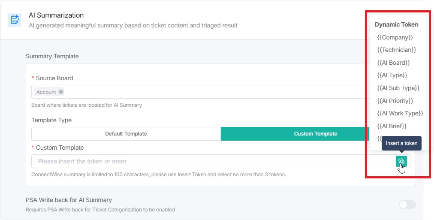This screenshot has width=434, height=220.
Task: Click the AI Summarization section heading
Action: (56, 15)
